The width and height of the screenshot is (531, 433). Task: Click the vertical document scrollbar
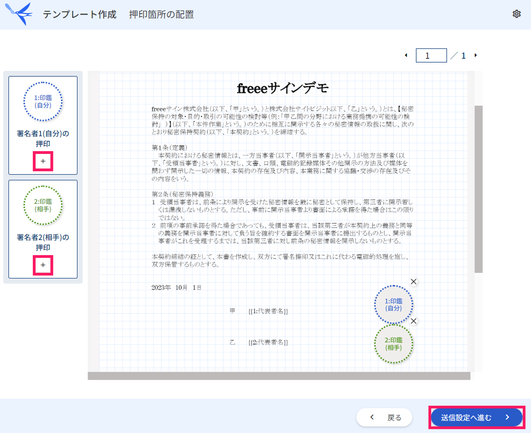click(x=478, y=189)
